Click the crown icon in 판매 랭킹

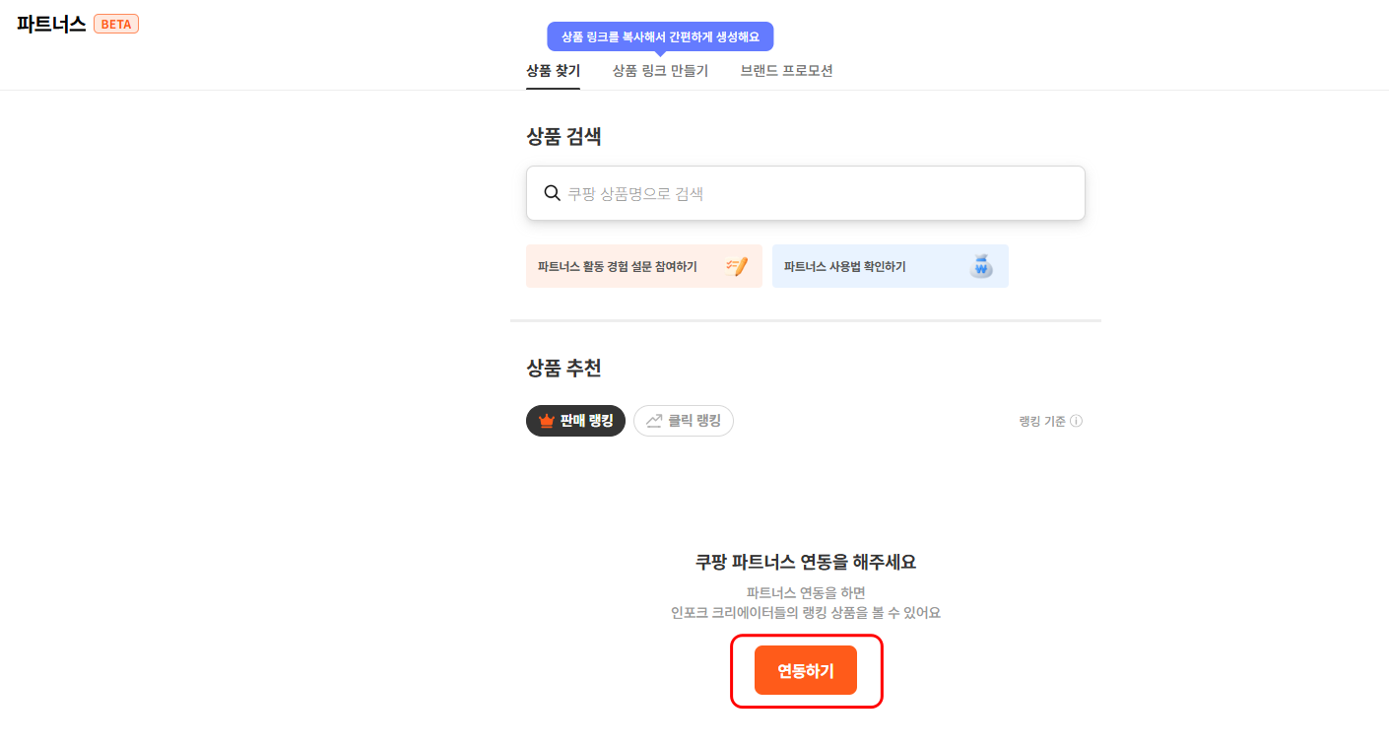[x=547, y=422]
